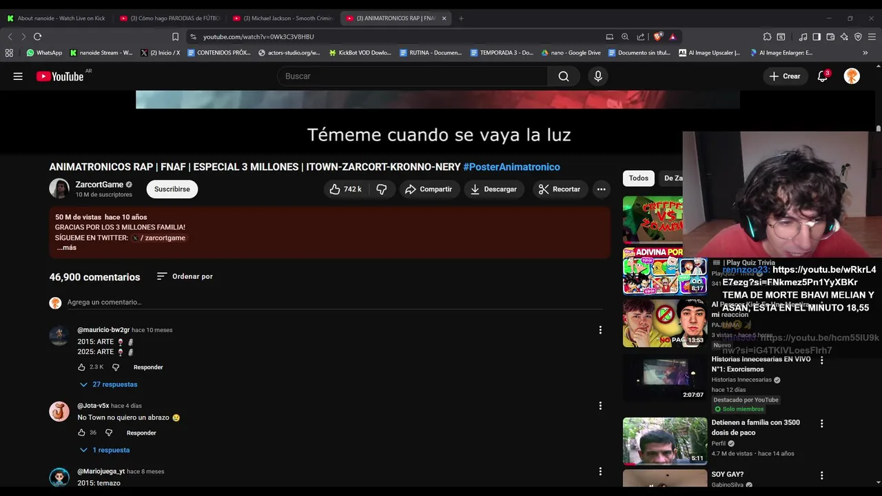Show more bookmarks via chevron
The width and height of the screenshot is (882, 496).
click(865, 52)
